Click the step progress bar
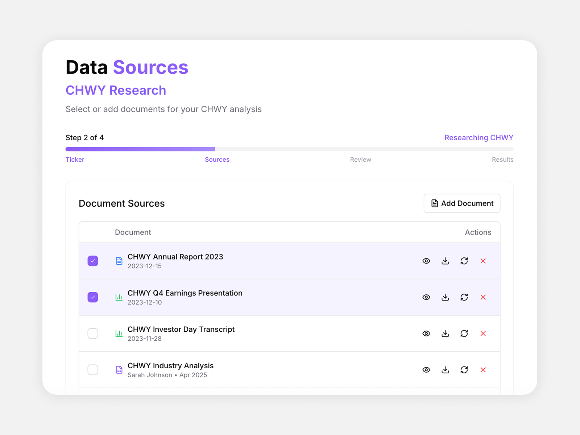 click(289, 149)
